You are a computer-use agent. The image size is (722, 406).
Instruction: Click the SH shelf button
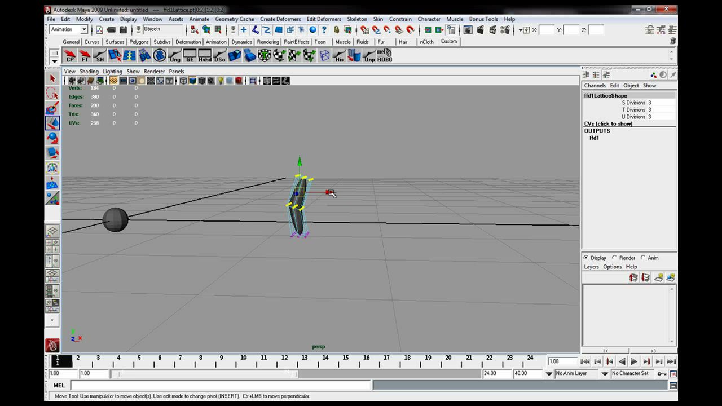100,55
